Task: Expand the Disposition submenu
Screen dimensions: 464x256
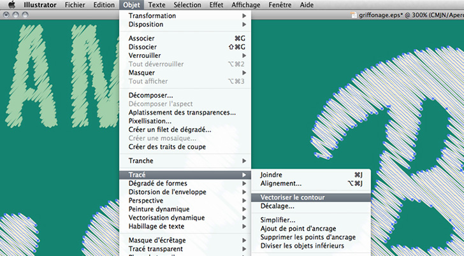Action: (x=185, y=24)
